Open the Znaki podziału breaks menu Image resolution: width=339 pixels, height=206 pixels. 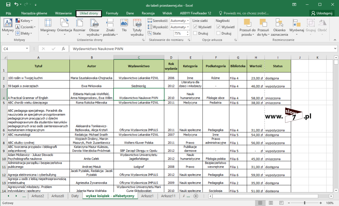(110, 27)
